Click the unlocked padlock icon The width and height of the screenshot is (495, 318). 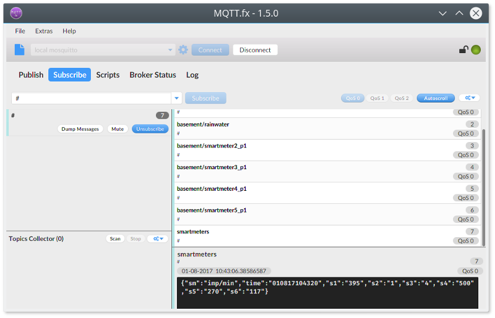[x=463, y=49]
